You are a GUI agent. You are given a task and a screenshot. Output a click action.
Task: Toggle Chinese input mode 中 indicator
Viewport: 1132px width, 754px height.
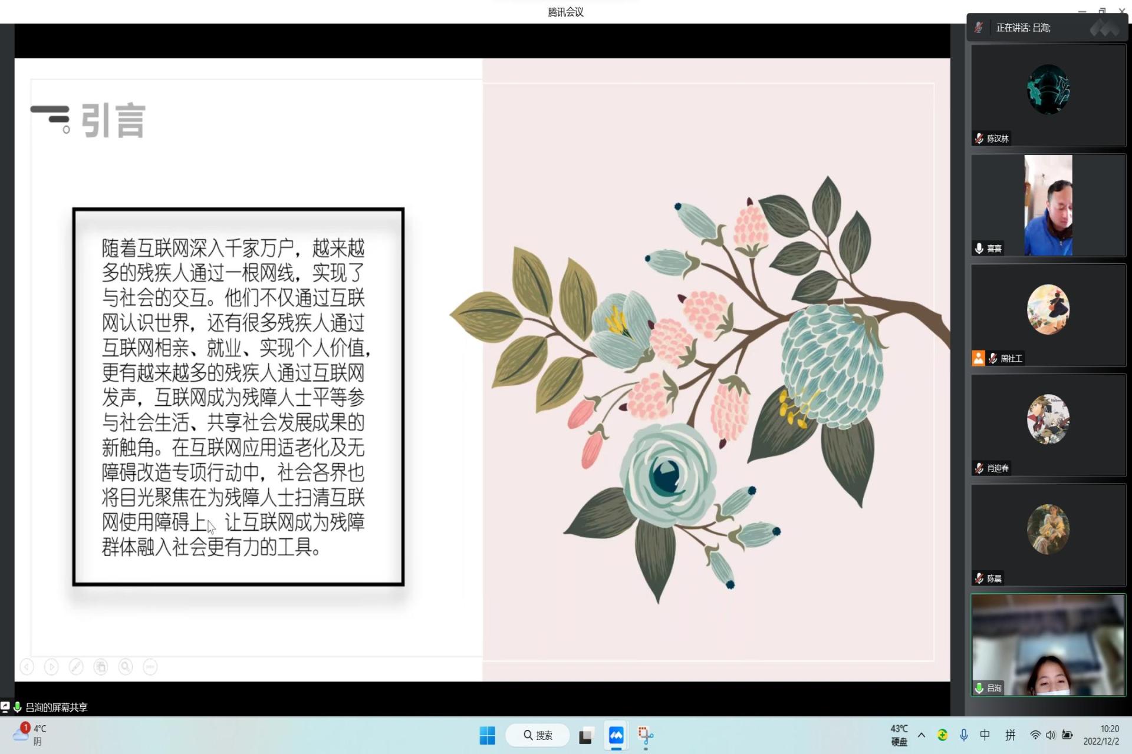point(985,735)
